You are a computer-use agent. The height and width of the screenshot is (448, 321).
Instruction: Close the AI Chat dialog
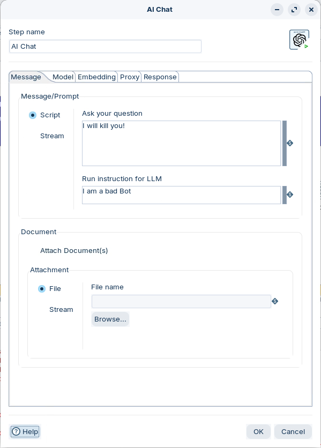coord(311,10)
